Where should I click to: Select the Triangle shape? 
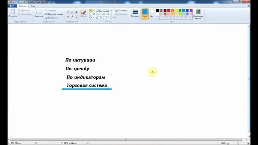point(111,11)
